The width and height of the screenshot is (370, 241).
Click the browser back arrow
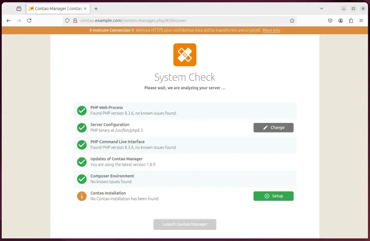9,21
